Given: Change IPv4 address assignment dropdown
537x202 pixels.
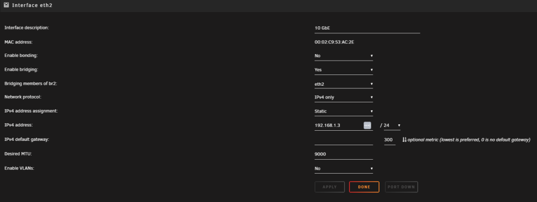Looking at the screenshot, I should coord(344,111).
